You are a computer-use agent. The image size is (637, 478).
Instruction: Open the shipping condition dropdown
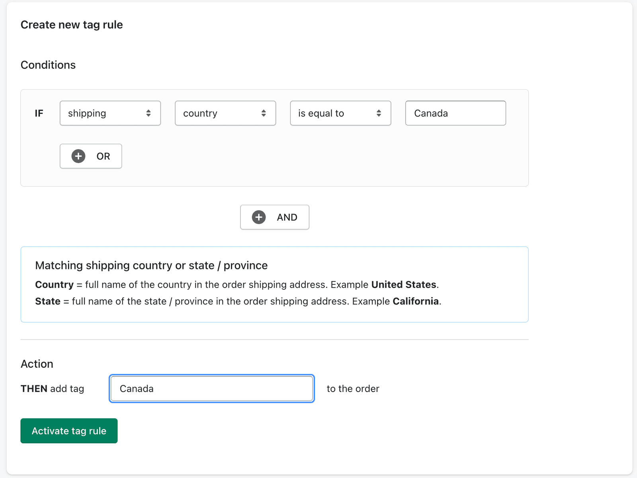(x=110, y=113)
